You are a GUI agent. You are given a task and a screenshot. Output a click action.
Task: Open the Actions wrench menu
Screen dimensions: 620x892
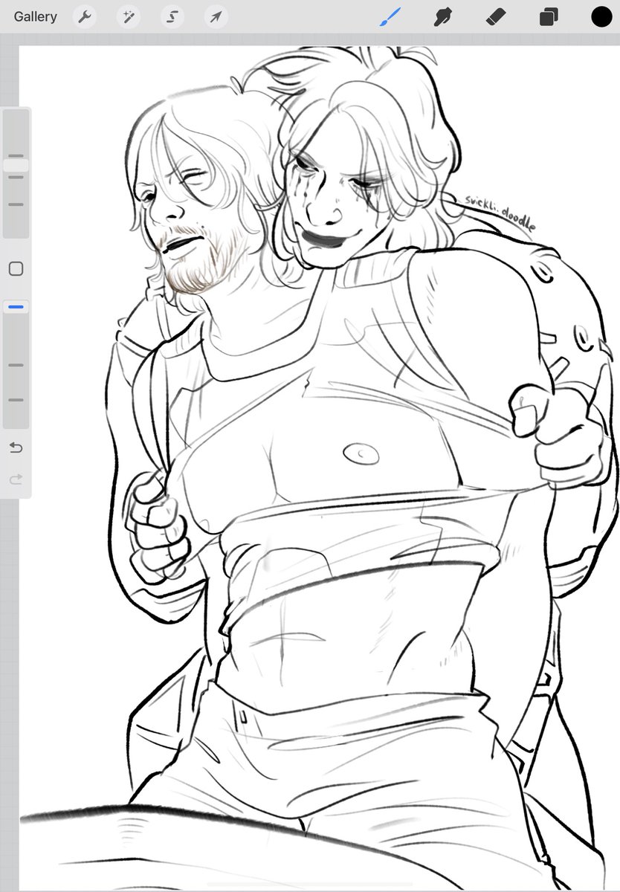pyautogui.click(x=85, y=17)
